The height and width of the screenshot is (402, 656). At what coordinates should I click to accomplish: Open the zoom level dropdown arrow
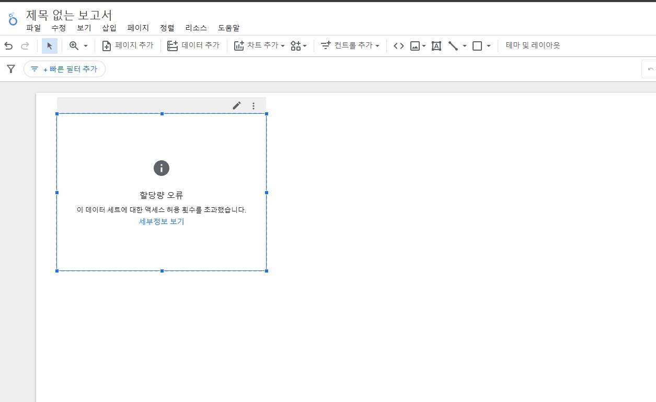tap(86, 46)
